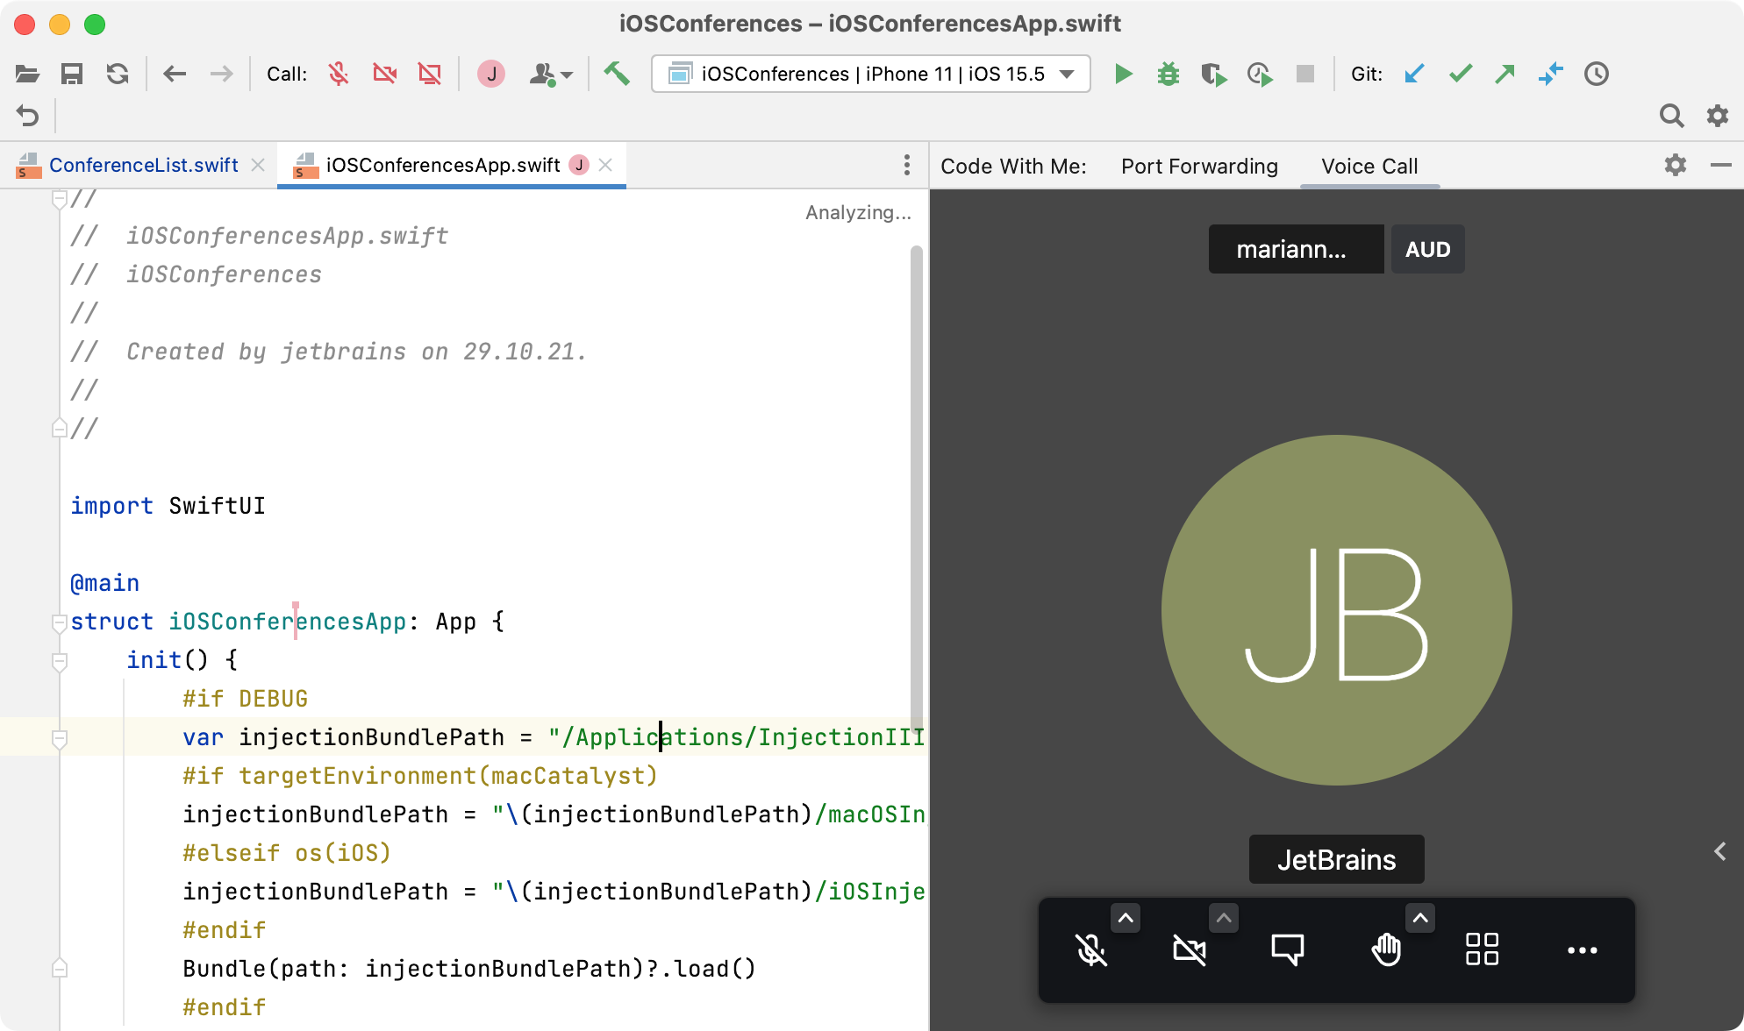Image resolution: width=1744 pixels, height=1031 pixels.
Task: Navigate back with the left arrow
Action: pyautogui.click(x=175, y=74)
